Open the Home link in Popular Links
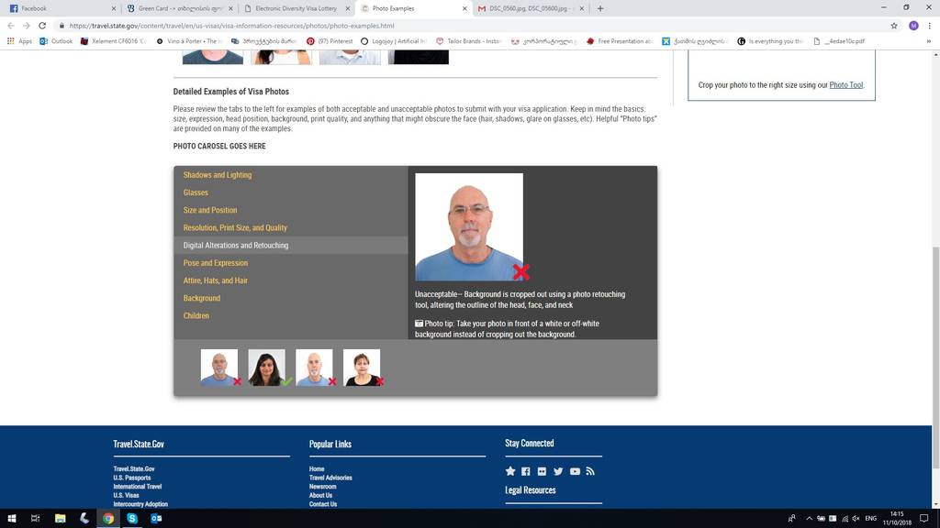 click(x=317, y=468)
